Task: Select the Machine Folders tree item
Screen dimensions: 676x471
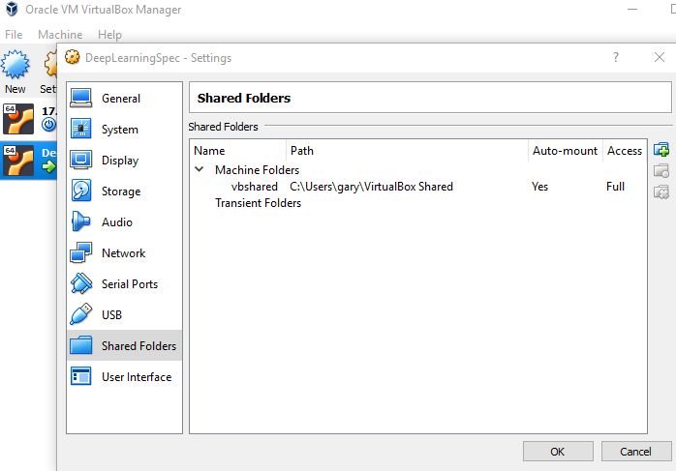Action: click(257, 170)
